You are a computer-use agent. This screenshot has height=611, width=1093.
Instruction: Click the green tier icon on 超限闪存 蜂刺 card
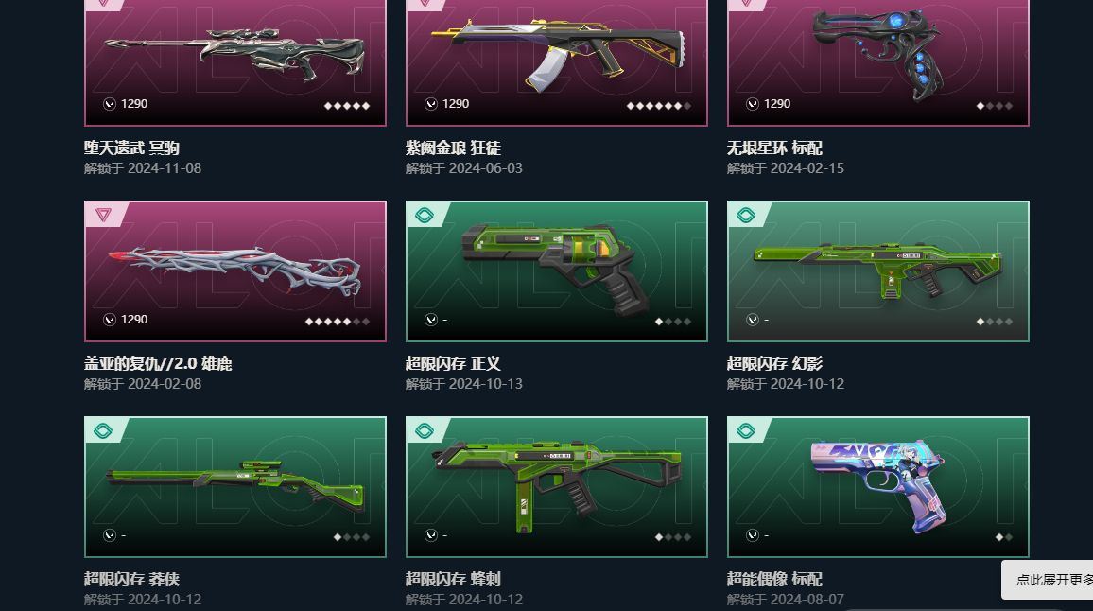point(424,430)
